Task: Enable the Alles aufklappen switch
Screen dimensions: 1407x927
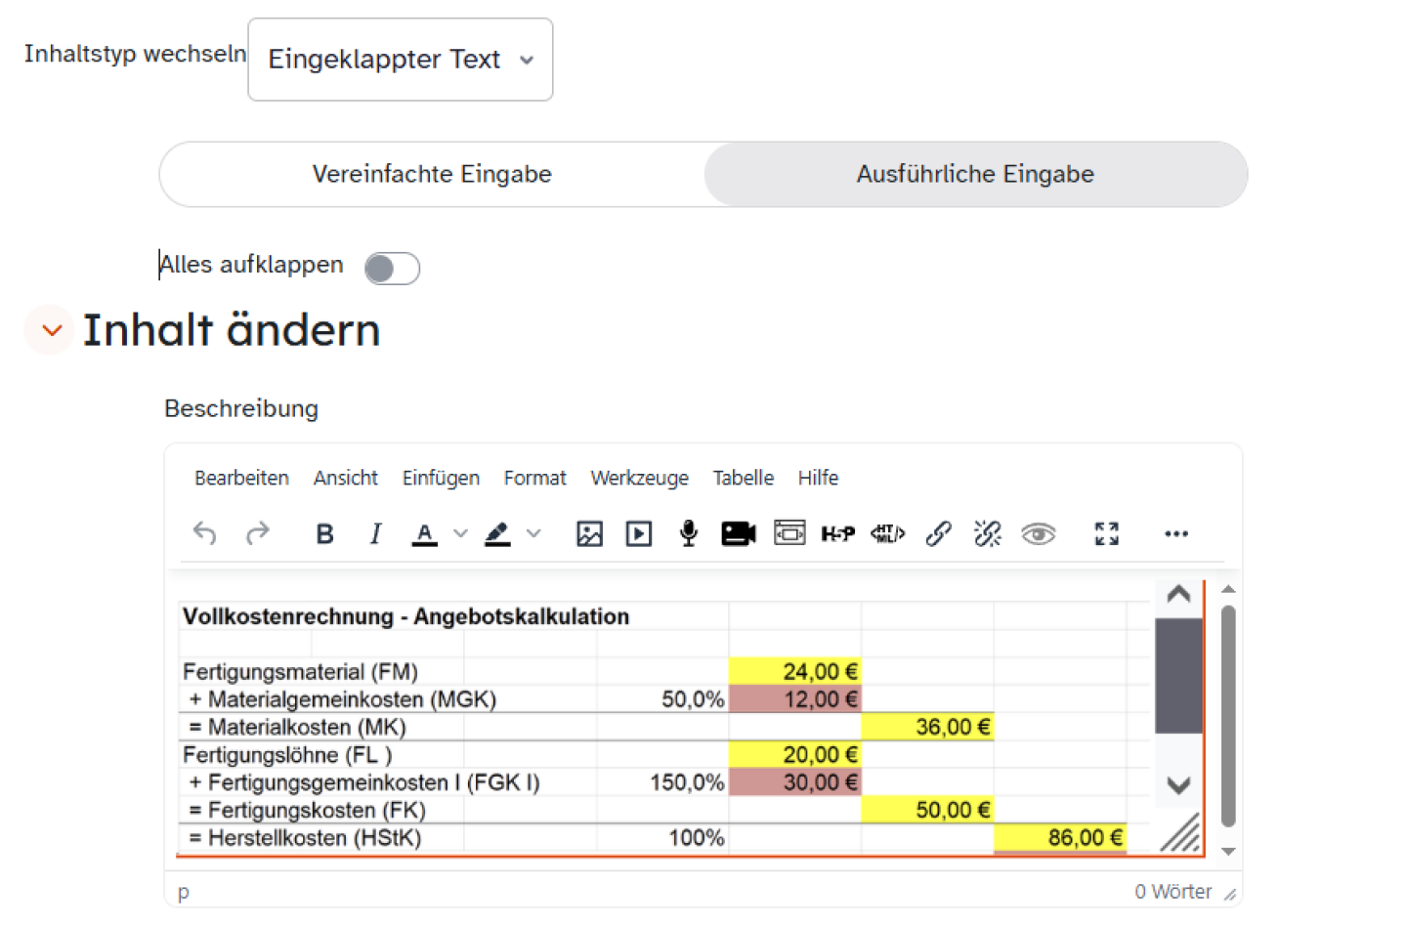Action: pyautogui.click(x=392, y=268)
